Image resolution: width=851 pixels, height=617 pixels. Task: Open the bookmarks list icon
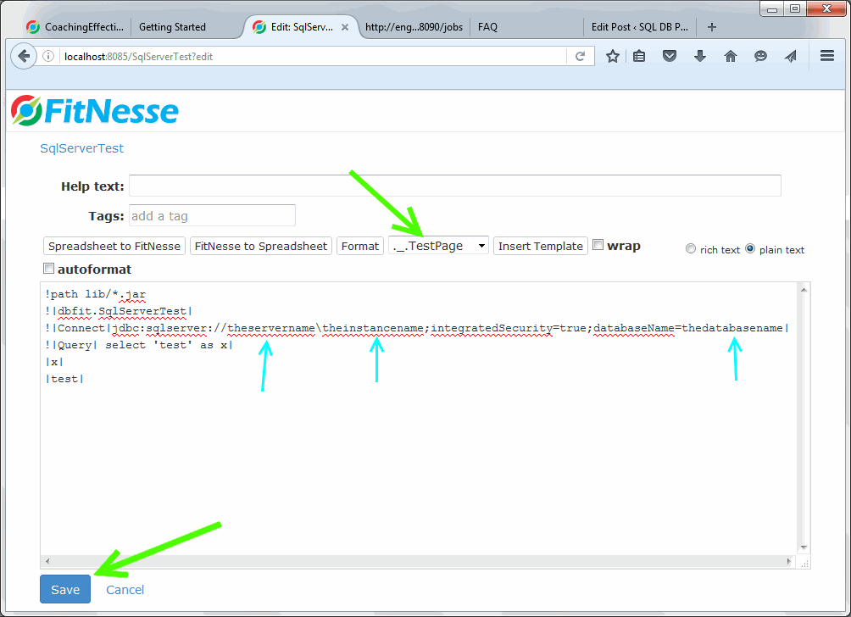coord(639,57)
